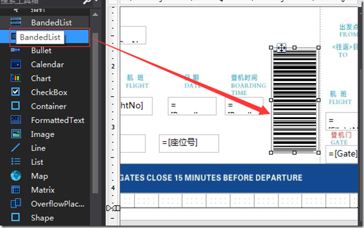The width and height of the screenshot is (364, 228).
Task: Click the section resize marker on ruler
Action: pyautogui.click(x=113, y=208)
